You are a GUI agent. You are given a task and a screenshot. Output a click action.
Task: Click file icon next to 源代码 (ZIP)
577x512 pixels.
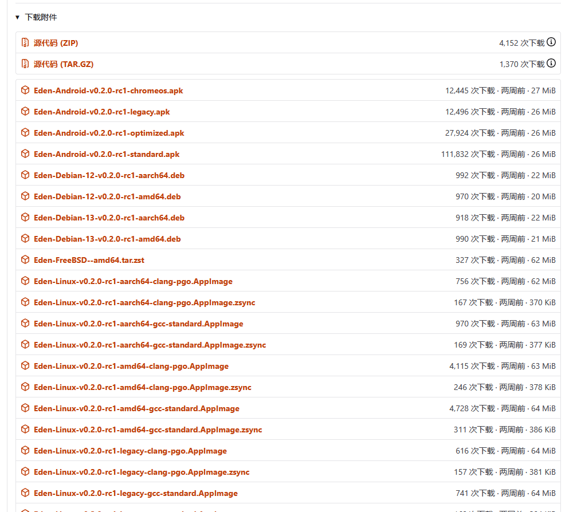[26, 42]
